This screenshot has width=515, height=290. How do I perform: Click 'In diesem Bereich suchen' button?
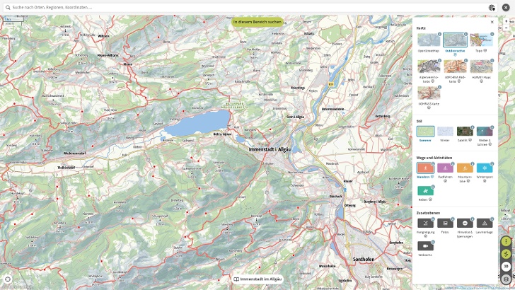tap(257, 22)
